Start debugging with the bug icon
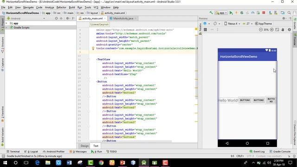This screenshot has width=297, height=167. (242, 13)
